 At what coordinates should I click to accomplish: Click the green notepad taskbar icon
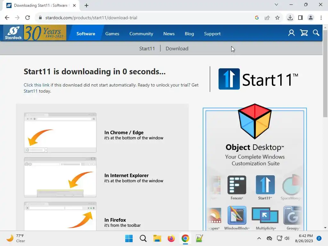pos(199,238)
